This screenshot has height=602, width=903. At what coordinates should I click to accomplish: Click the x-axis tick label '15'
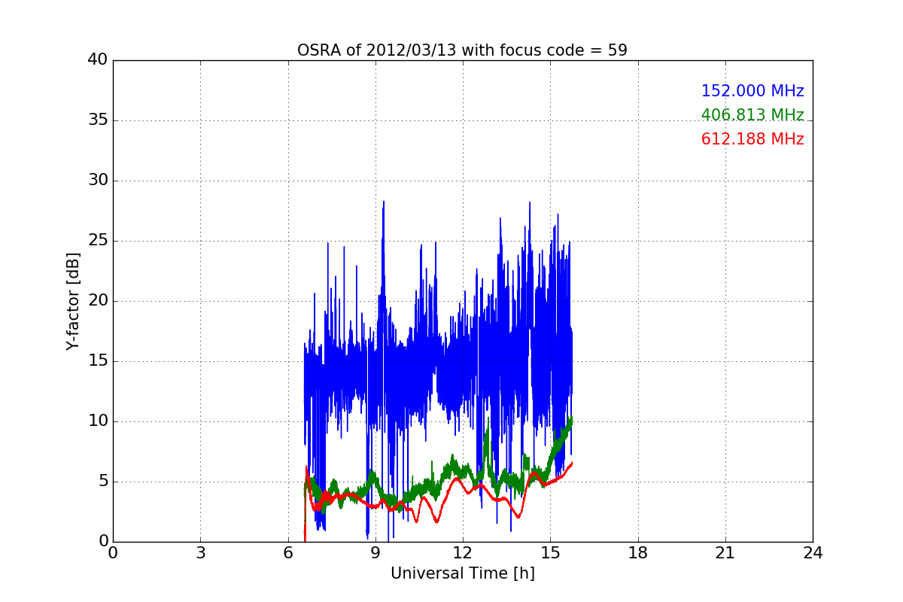point(550,553)
